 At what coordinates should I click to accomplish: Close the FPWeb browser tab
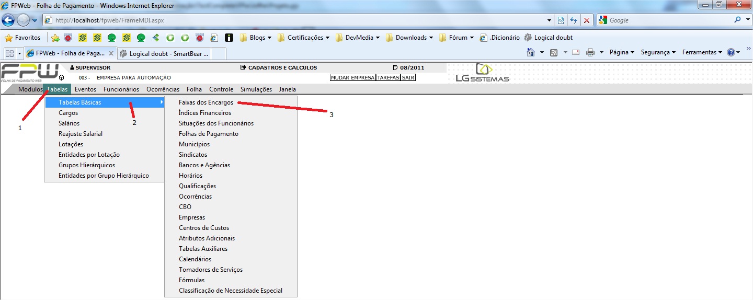pyautogui.click(x=110, y=53)
